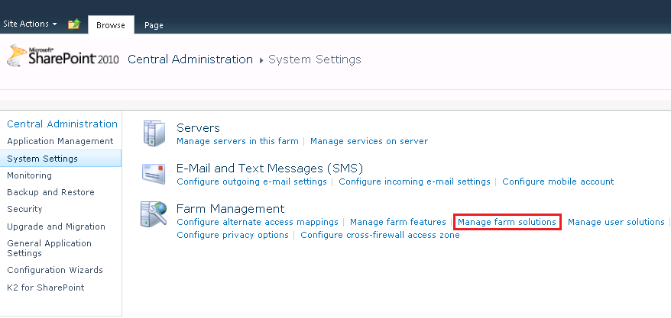Open Configure incoming e-mail settings
The width and height of the screenshot is (671, 318).
pos(415,181)
